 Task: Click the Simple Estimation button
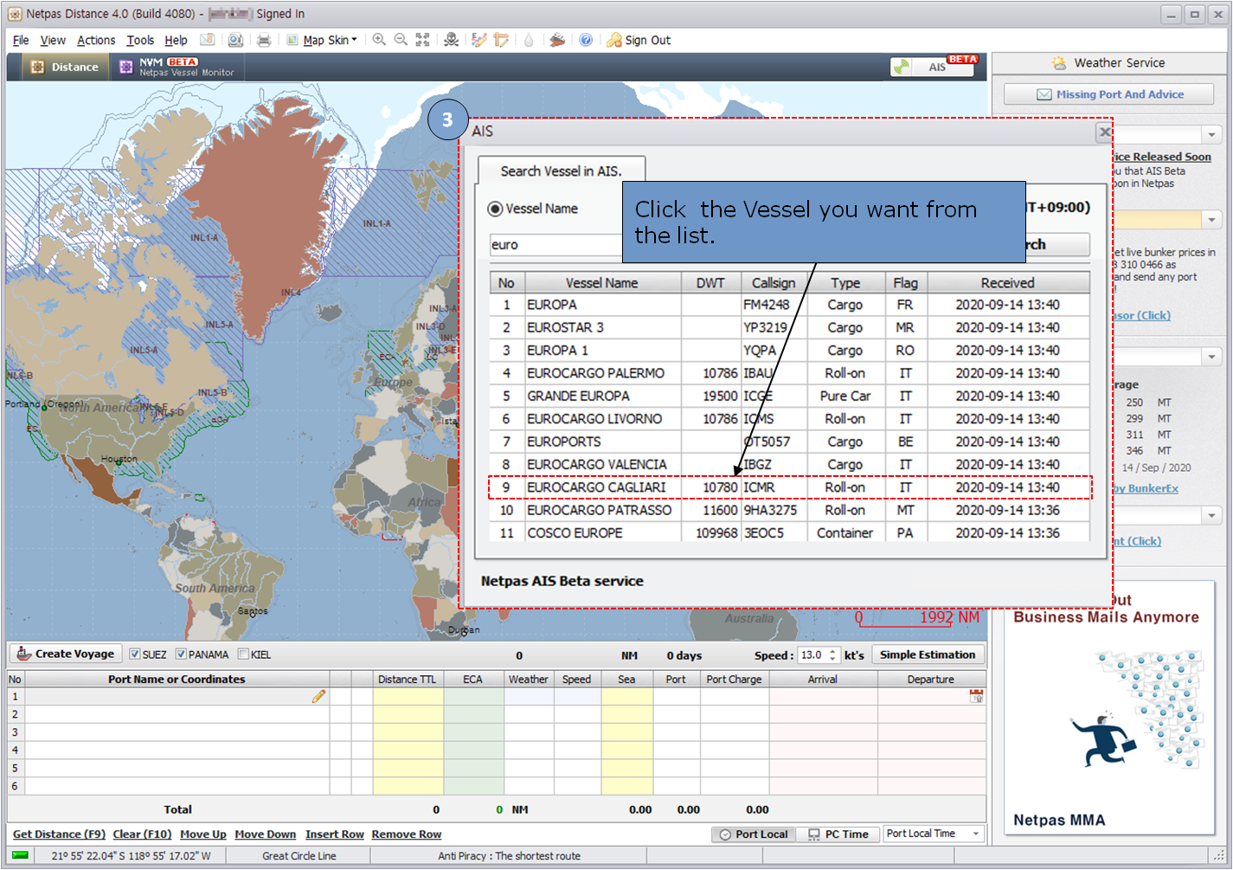(x=928, y=654)
